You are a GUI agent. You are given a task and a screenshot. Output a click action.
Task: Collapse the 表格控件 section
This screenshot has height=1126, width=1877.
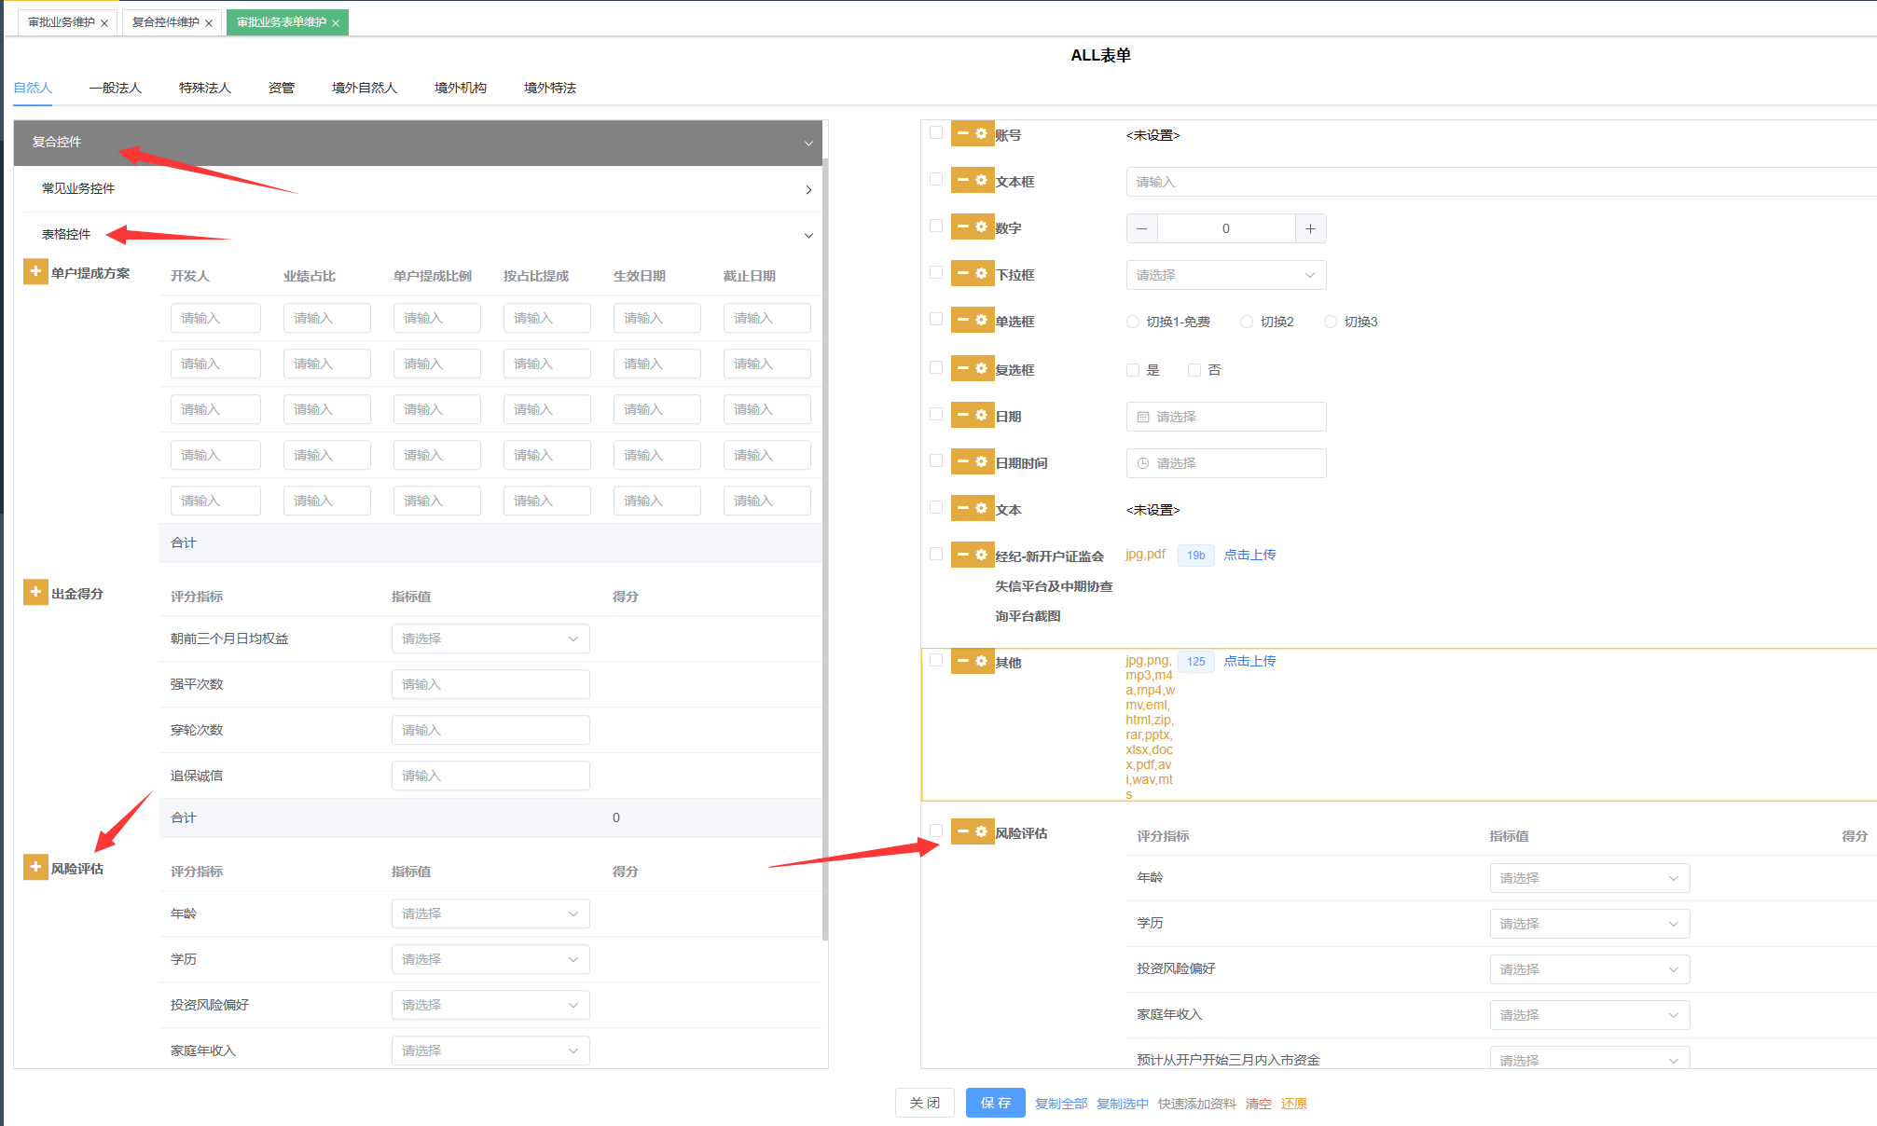(422, 235)
